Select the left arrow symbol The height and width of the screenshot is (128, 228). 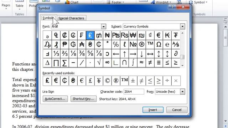[116, 54]
